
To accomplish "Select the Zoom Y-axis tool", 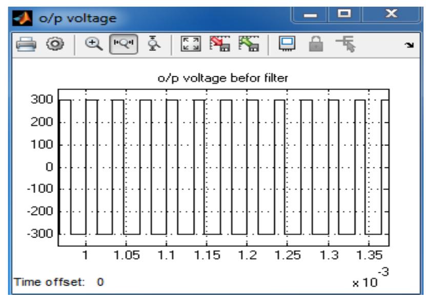I will pos(154,44).
